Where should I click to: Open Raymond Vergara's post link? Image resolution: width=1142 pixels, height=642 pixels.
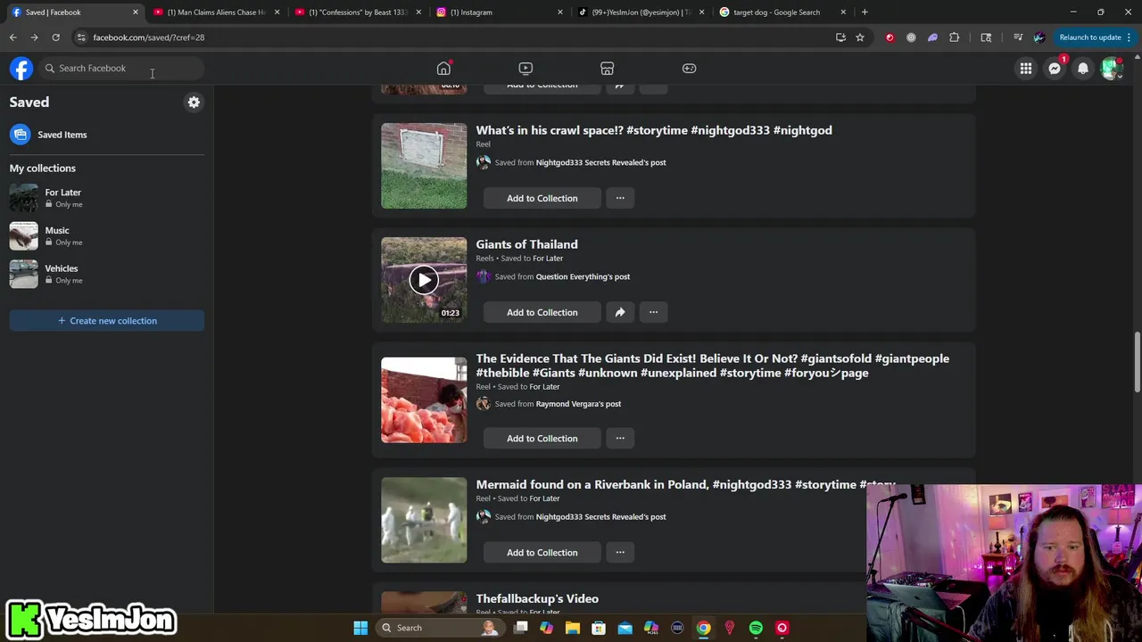pyautogui.click(x=578, y=404)
